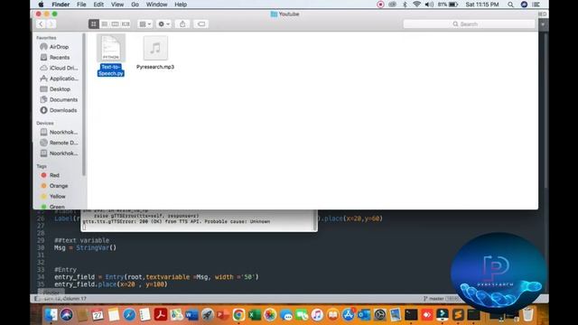Open Excel from the Dock
The height and width of the screenshot is (325, 578).
(x=255, y=315)
